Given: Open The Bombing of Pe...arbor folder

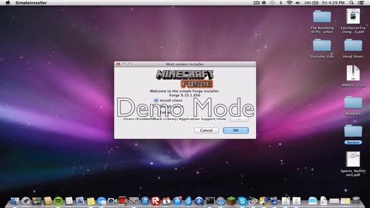Looking at the screenshot, I should (x=322, y=22).
